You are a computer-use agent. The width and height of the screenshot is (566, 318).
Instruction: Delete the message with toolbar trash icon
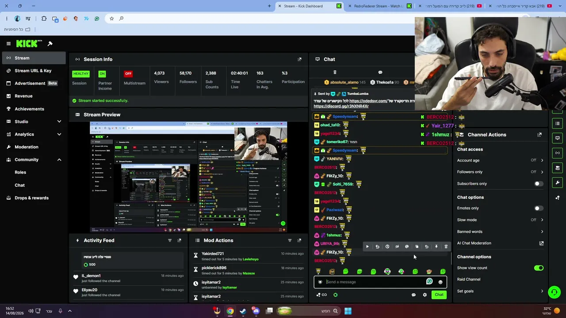pos(446,247)
